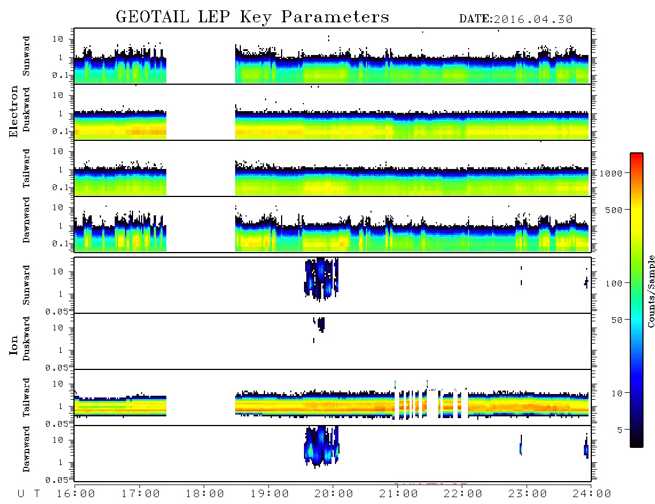Click the Electron Duskward spectrogram before 17:25
This screenshot has width=655, height=504.
click(x=120, y=125)
